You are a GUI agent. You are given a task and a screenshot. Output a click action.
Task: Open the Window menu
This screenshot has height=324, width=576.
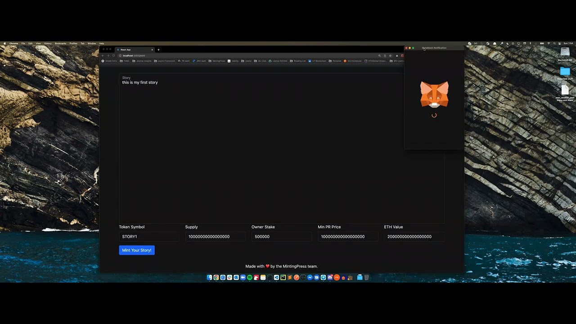click(x=91, y=44)
